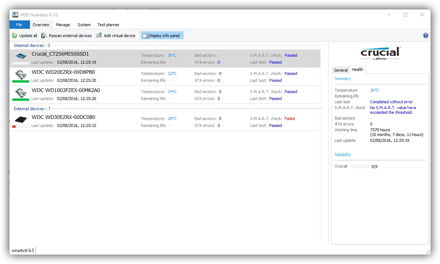Switch to the Manage tab
The height and width of the screenshot is (264, 440).
point(63,25)
